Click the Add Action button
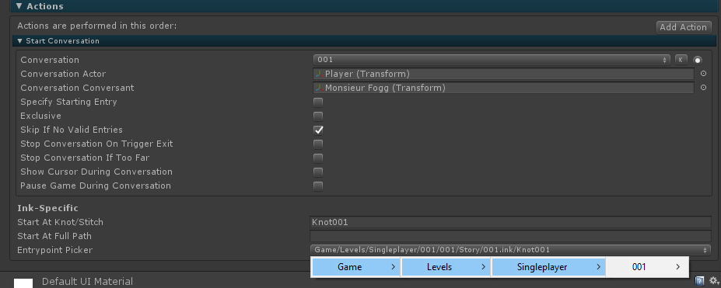This screenshot has width=721, height=288. coord(684,27)
